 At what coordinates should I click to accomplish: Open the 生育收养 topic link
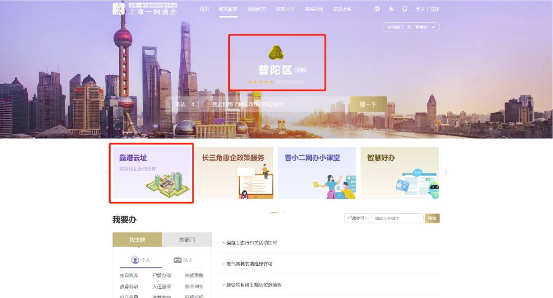129,275
